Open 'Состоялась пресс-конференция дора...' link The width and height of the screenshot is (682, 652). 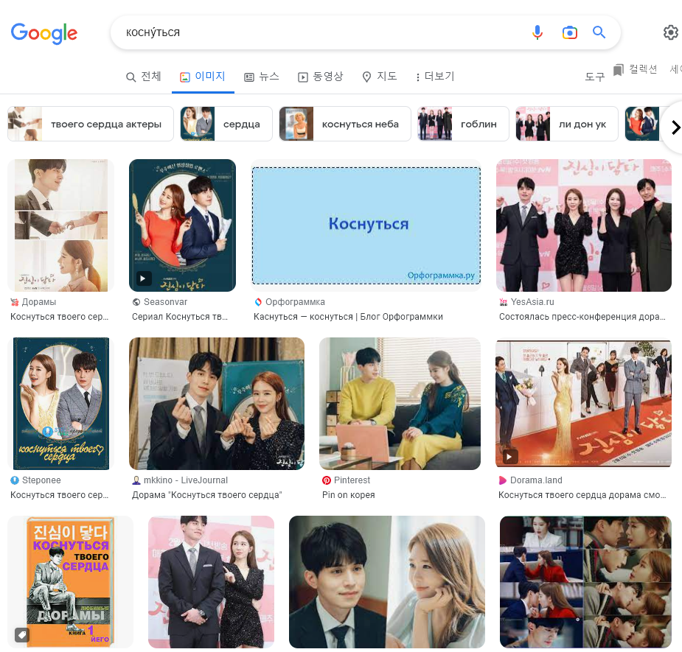pyautogui.click(x=582, y=317)
